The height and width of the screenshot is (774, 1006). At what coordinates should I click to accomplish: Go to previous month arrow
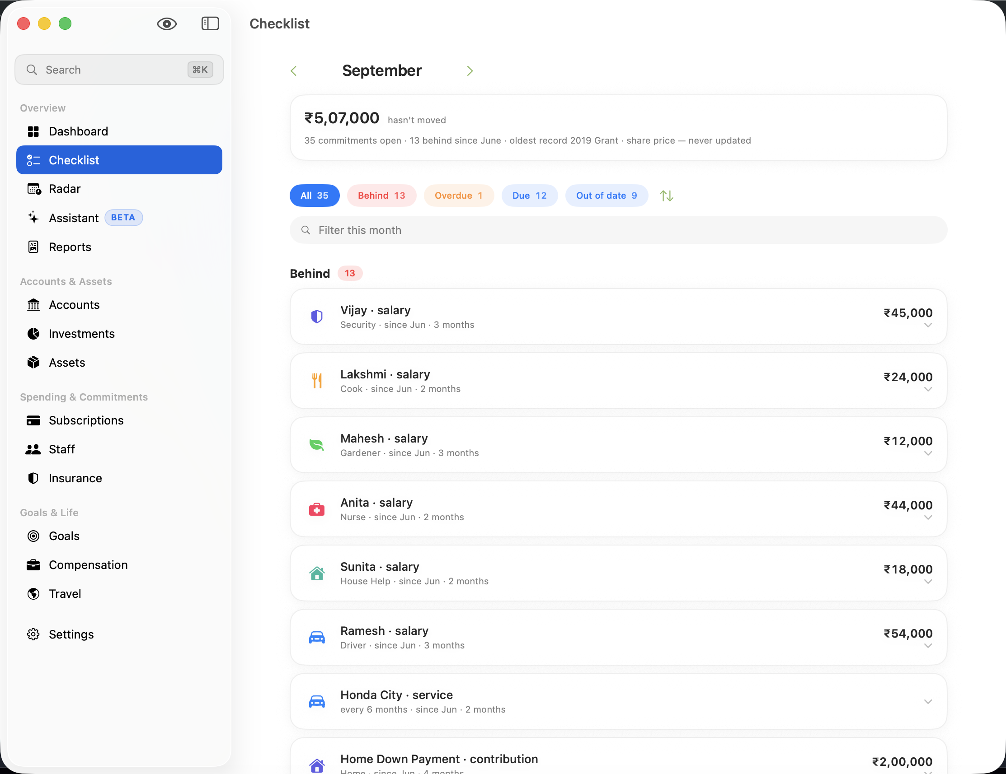tap(294, 71)
